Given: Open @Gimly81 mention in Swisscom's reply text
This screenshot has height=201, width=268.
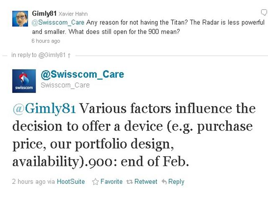Looking at the screenshot, I should click(44, 108).
